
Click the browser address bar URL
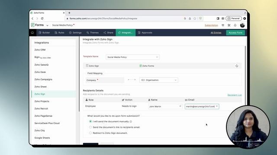pos(103,19)
